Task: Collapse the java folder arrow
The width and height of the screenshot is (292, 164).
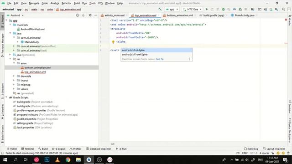Action: click(10, 33)
